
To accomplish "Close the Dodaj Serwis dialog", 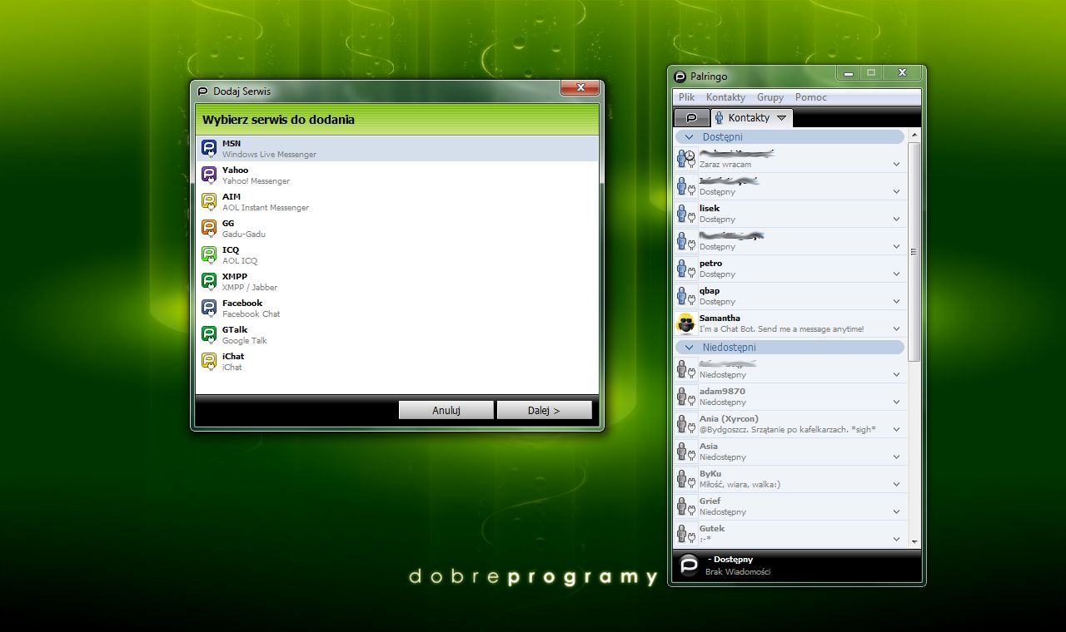I will click(580, 87).
